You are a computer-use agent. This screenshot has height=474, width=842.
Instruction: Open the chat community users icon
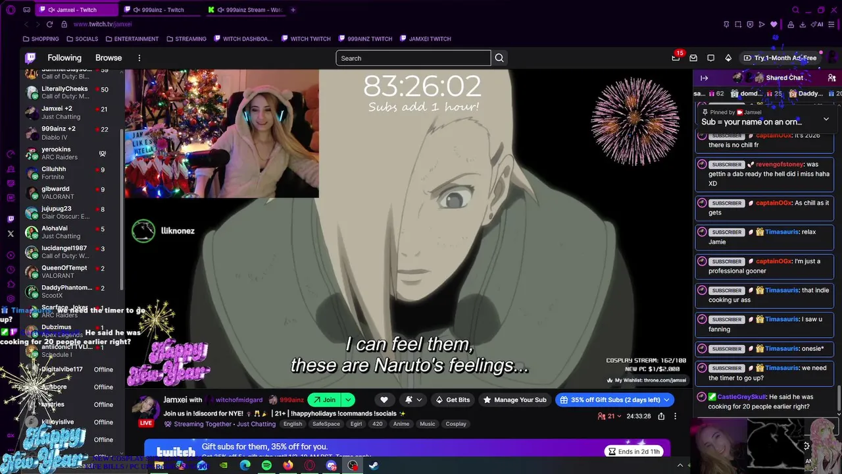(x=831, y=78)
